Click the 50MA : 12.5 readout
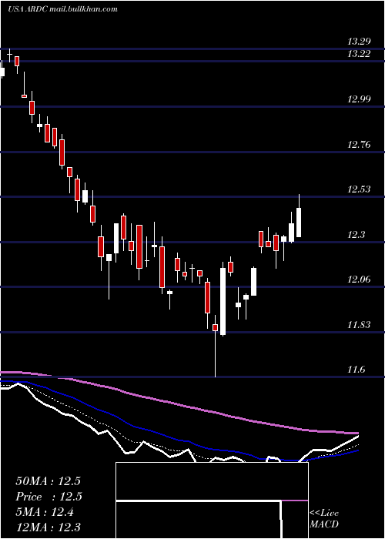Image resolution: width=385 pixels, height=539 pixels. (x=48, y=481)
